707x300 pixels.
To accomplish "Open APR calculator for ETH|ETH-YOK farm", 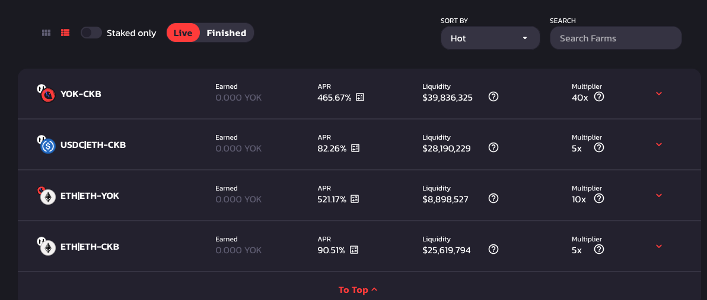I will point(355,198).
